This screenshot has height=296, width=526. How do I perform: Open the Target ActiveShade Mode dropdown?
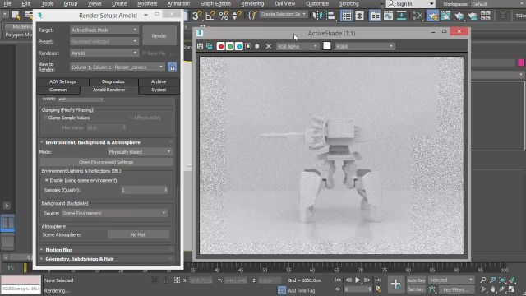pos(104,30)
